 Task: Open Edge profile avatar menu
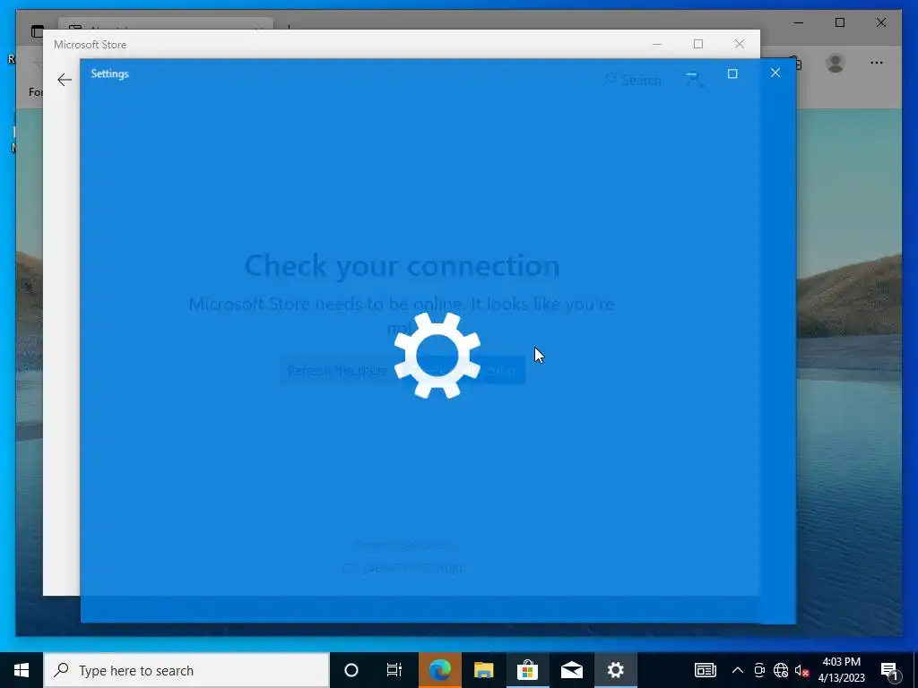coord(836,63)
